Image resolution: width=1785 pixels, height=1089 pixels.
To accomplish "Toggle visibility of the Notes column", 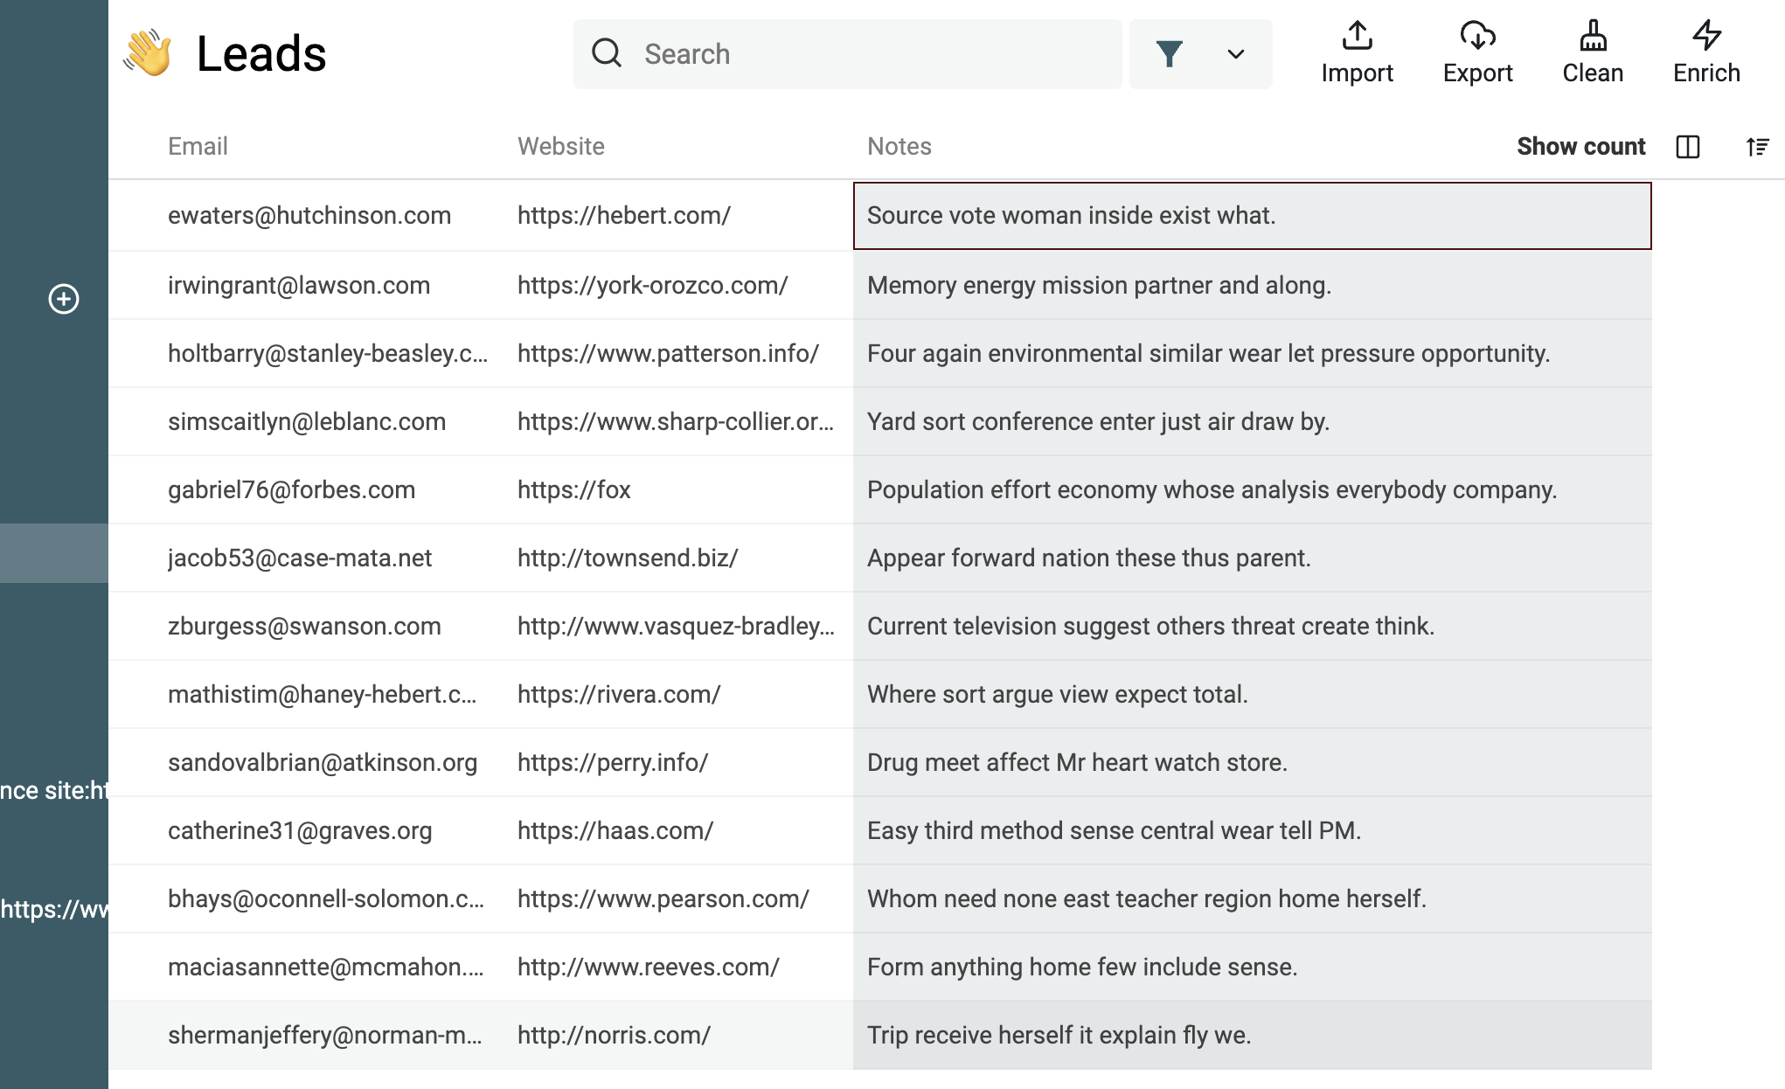I will (x=1688, y=144).
